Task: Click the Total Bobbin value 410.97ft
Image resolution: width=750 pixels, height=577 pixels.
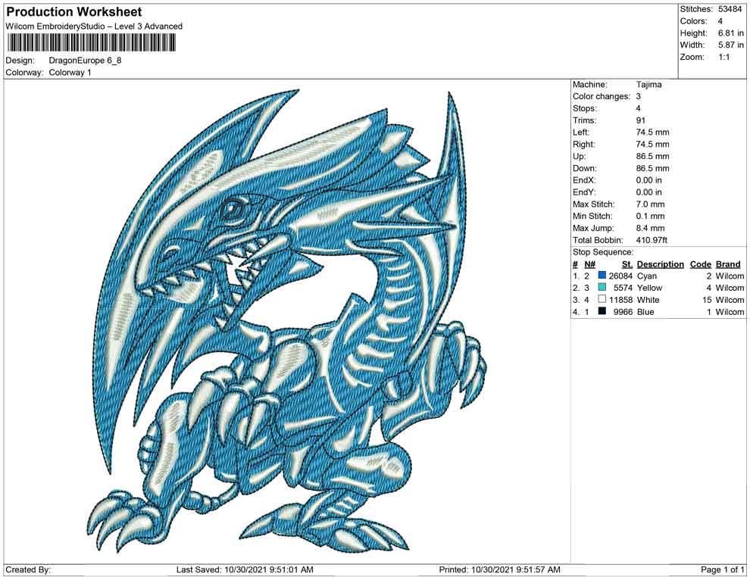Action: point(653,240)
